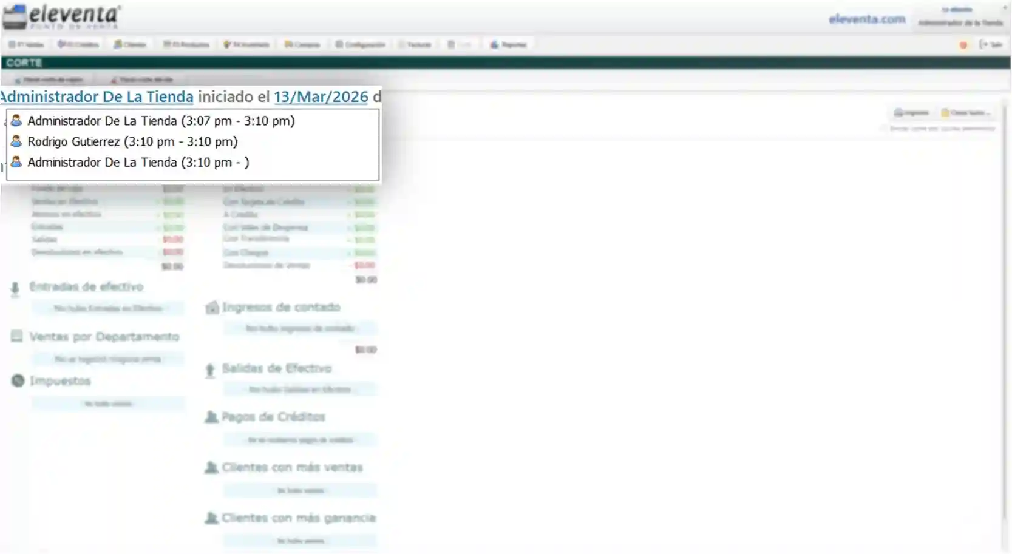
Task: Click the user name panel at top right
Action: pos(960,16)
